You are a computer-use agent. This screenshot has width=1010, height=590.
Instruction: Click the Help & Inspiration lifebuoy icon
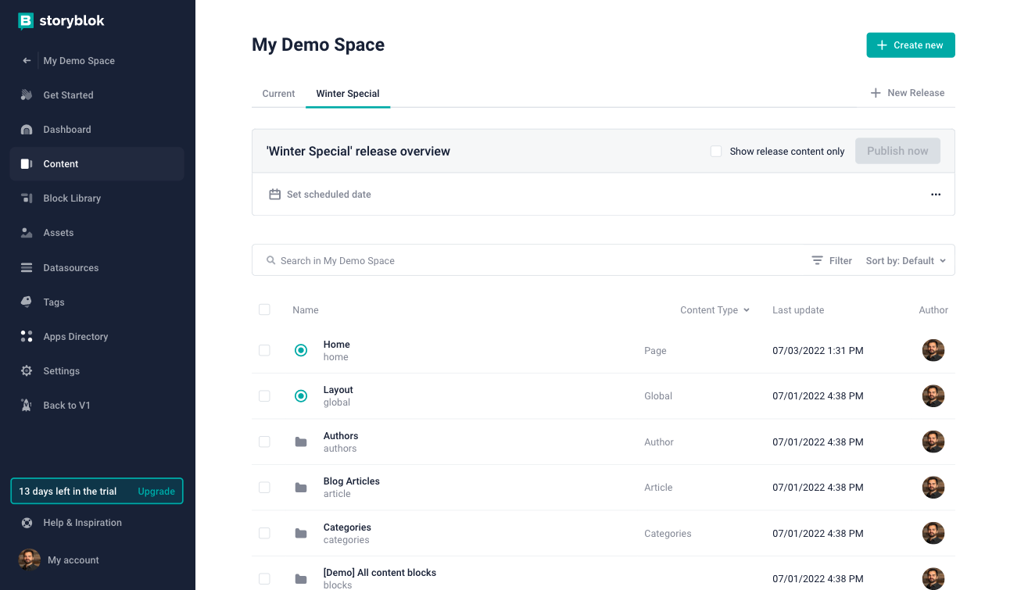27,523
